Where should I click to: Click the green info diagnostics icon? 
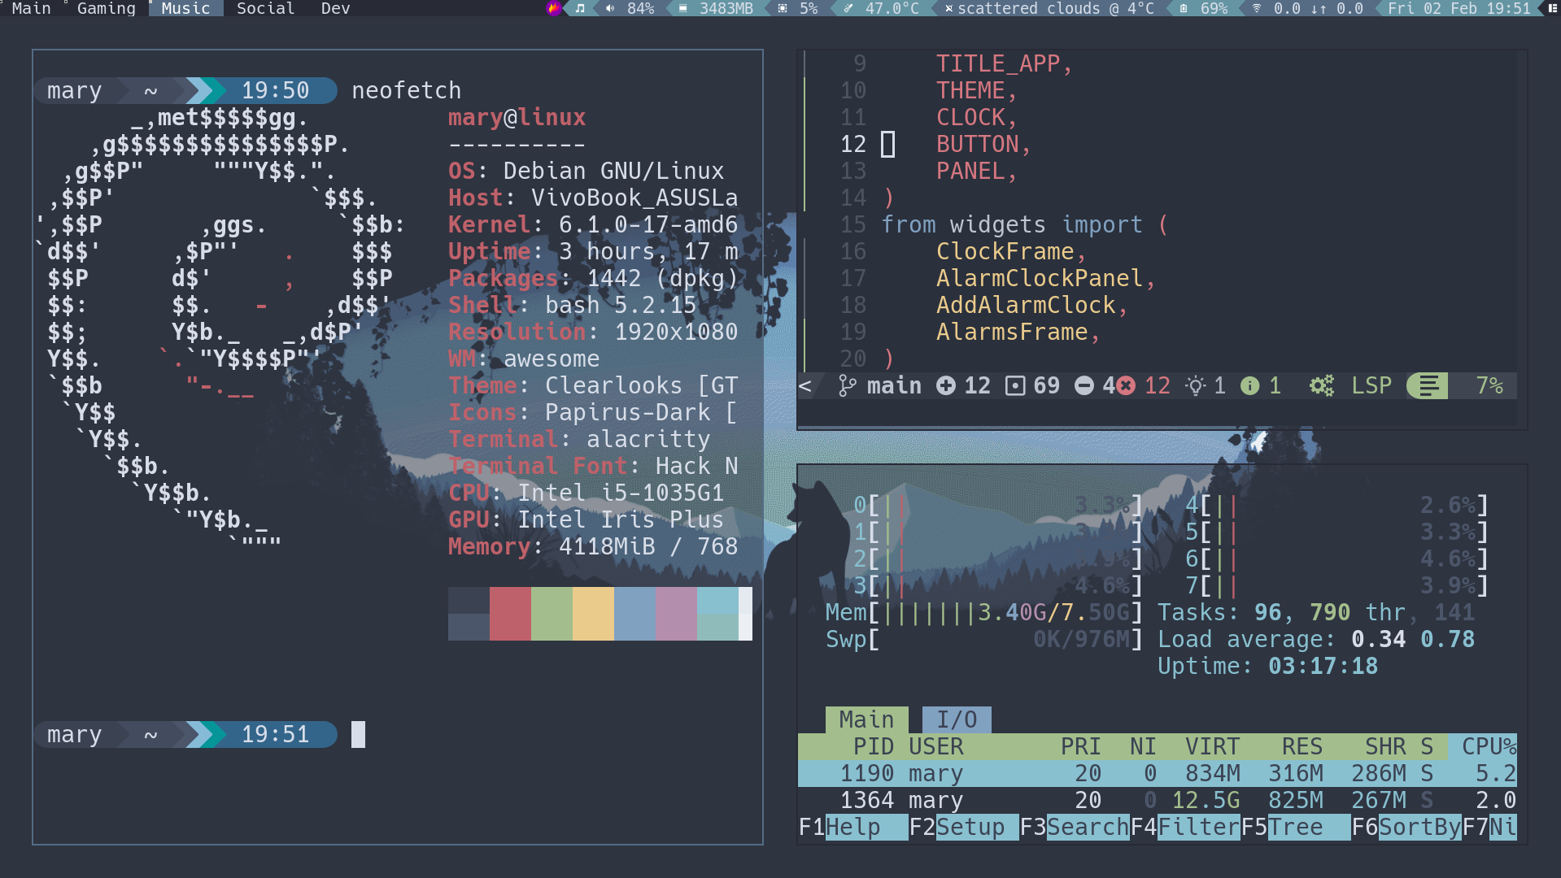pyautogui.click(x=1249, y=386)
